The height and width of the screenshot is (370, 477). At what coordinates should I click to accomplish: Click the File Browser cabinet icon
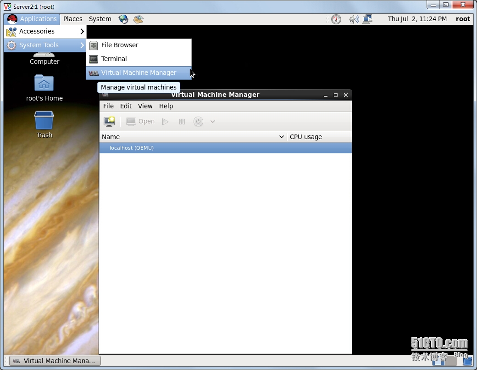(x=94, y=45)
